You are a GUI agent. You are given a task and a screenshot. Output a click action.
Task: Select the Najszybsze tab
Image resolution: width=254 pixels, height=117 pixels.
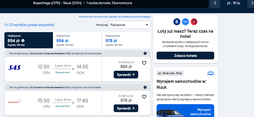pos(126,40)
